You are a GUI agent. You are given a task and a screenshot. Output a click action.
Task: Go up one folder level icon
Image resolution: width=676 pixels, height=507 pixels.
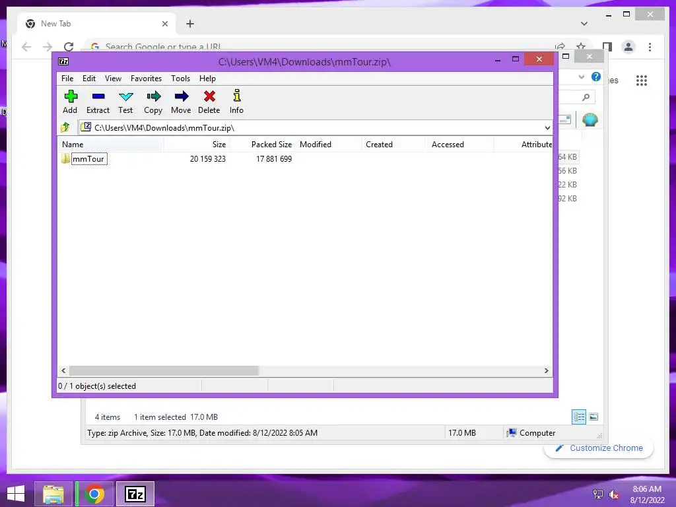click(65, 127)
